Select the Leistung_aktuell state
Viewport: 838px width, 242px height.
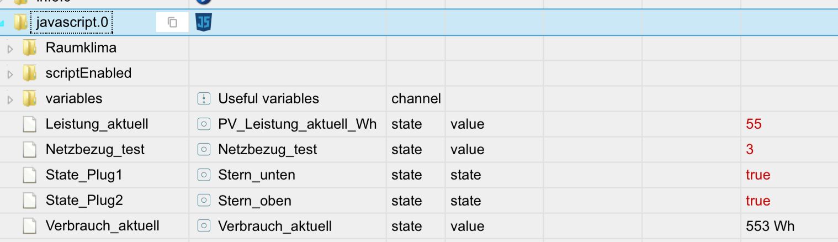[97, 124]
